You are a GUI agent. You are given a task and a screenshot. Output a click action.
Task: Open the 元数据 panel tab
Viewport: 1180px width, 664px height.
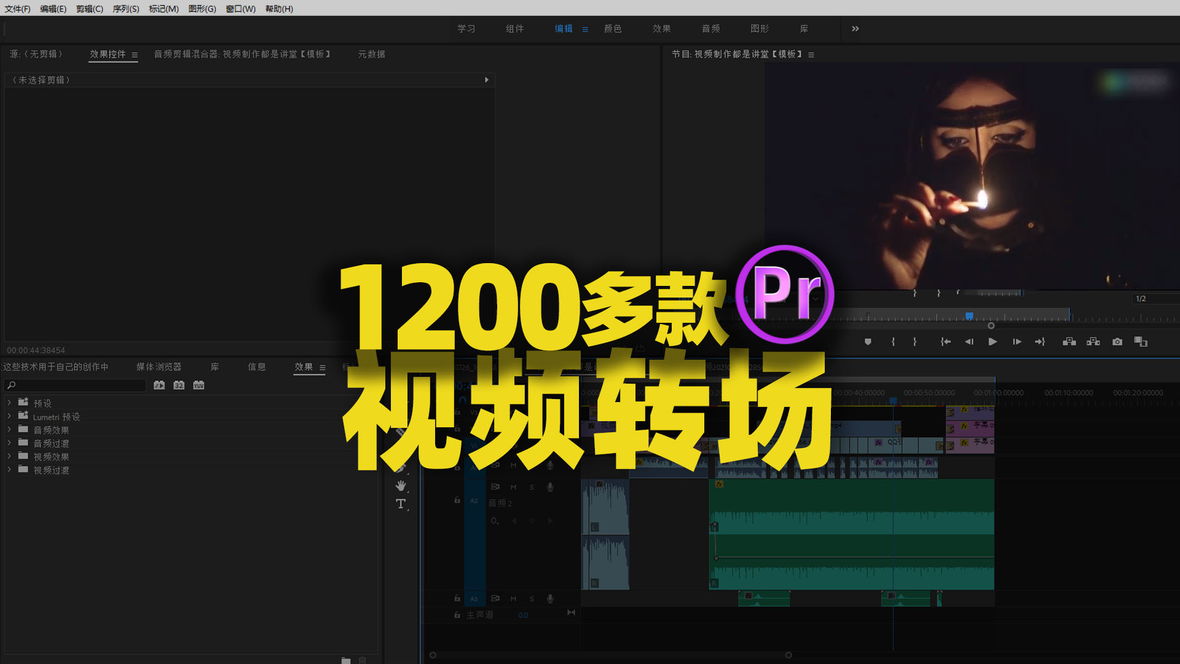371,54
